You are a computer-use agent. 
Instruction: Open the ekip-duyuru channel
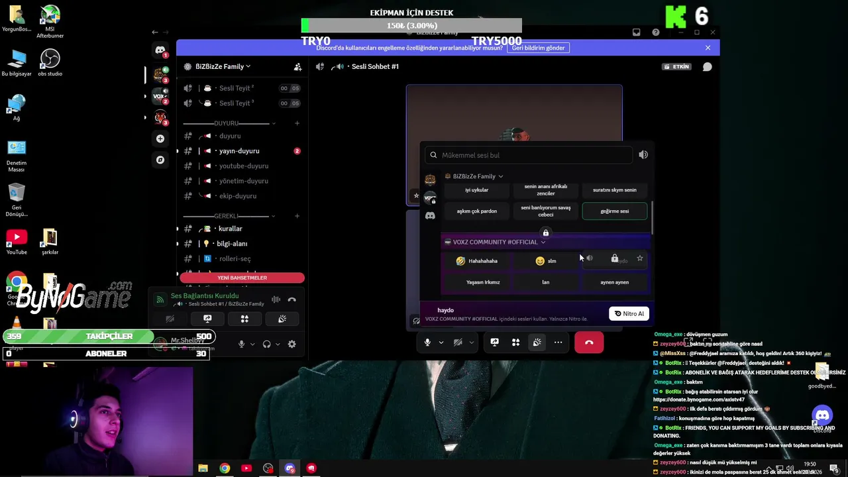click(241, 195)
